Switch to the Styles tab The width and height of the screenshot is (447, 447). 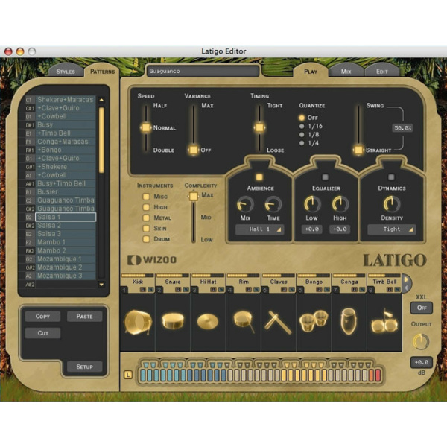66,72
